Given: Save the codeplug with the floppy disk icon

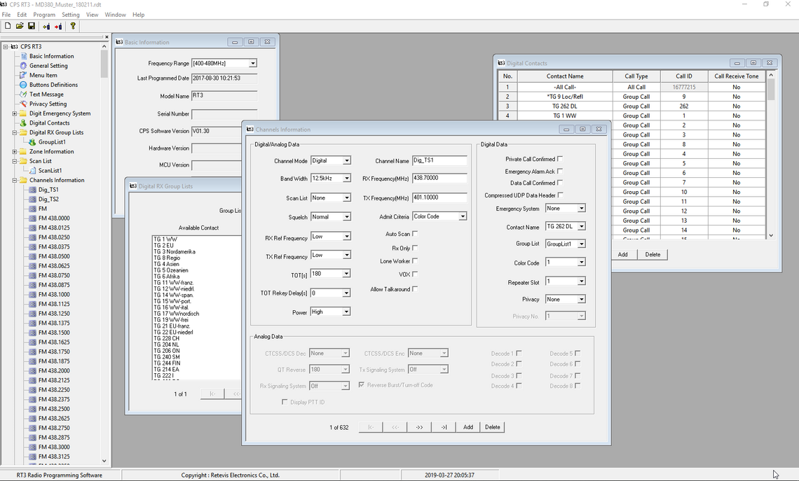Looking at the screenshot, I should pyautogui.click(x=31, y=26).
